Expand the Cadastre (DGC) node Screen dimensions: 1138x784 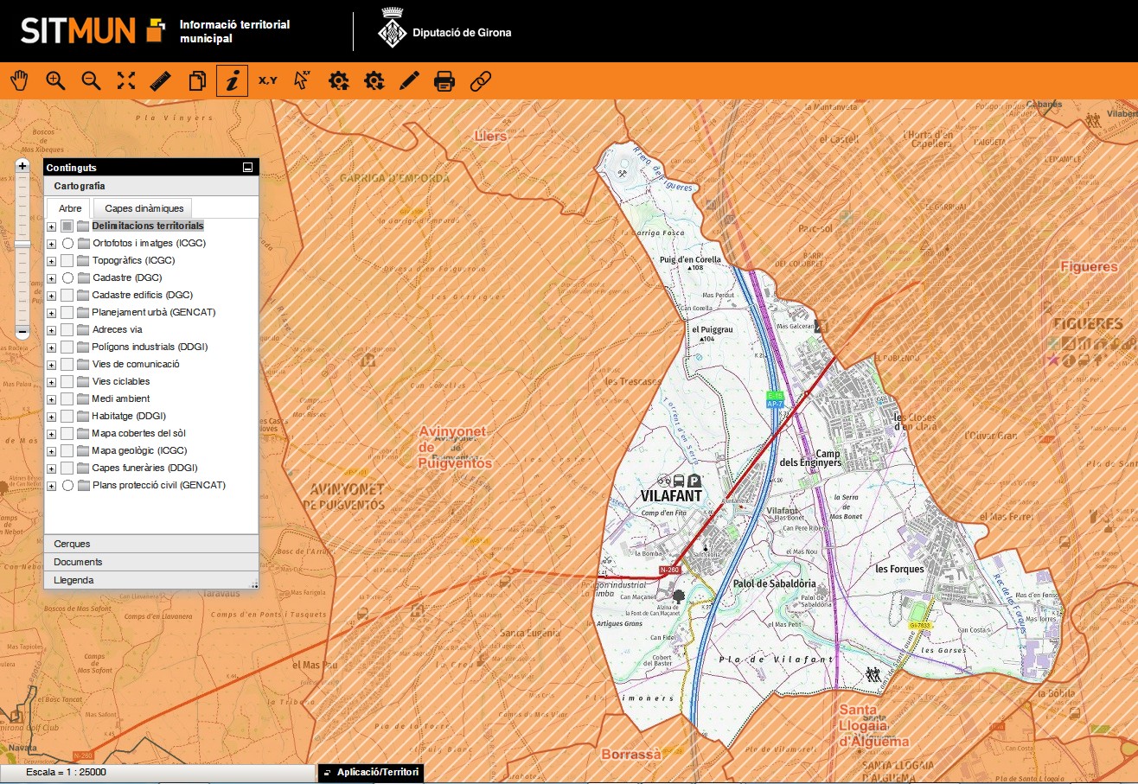(x=52, y=278)
